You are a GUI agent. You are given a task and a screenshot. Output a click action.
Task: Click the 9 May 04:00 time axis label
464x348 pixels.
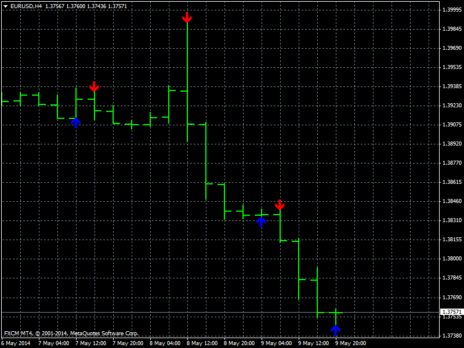(x=277, y=343)
